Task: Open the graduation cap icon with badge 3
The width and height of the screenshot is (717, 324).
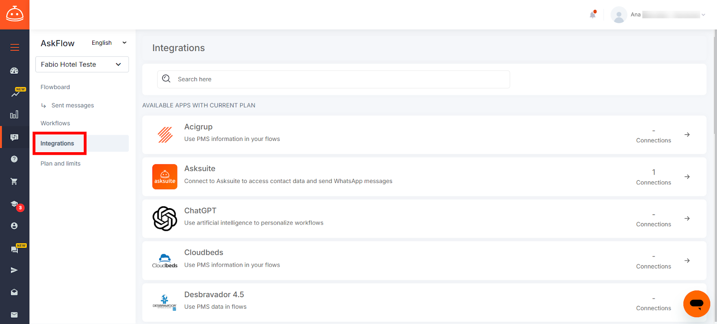Action: point(14,204)
